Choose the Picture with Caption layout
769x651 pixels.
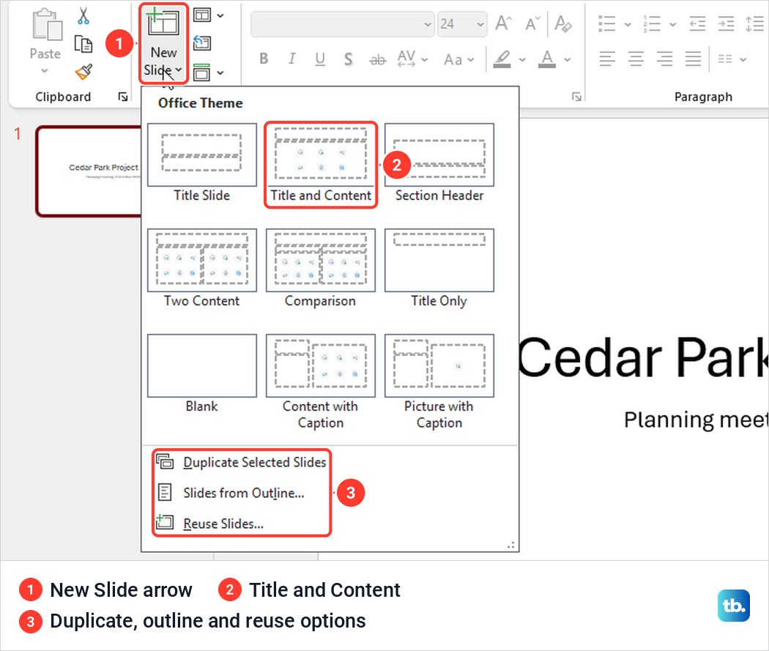click(439, 382)
